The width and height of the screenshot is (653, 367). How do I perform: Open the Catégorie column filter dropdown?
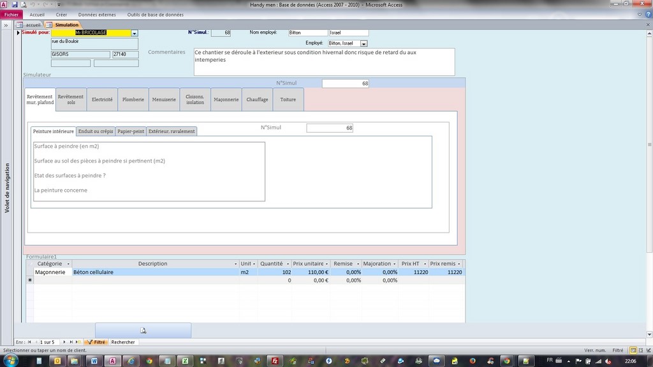68,264
